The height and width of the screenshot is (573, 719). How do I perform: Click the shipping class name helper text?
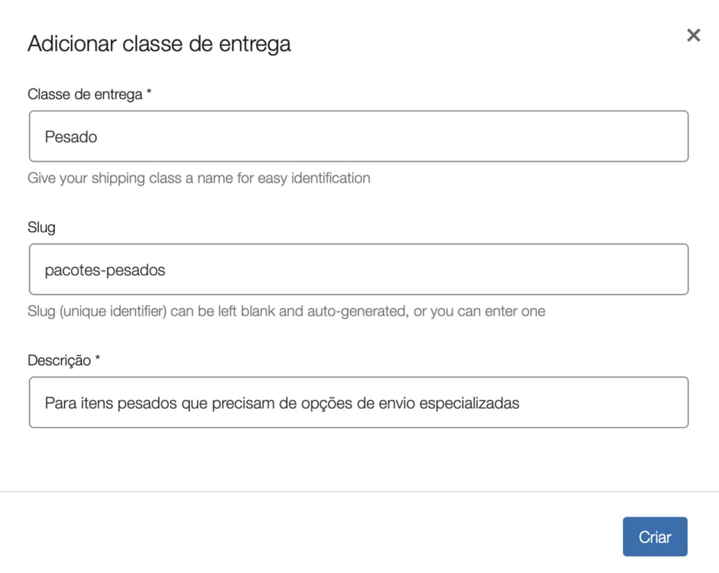pyautogui.click(x=198, y=178)
